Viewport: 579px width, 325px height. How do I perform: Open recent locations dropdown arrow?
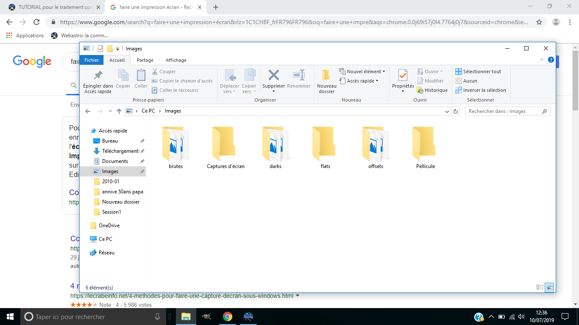(110, 111)
